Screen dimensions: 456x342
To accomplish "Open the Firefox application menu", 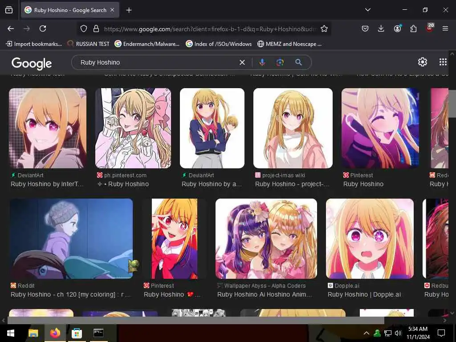I will [x=445, y=28].
